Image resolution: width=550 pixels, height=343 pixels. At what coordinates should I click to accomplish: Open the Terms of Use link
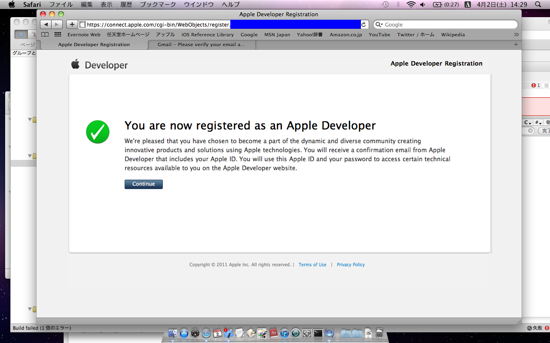[312, 265]
